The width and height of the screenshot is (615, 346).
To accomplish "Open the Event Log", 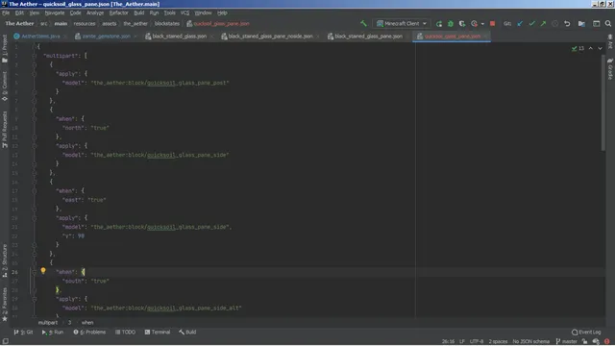I will [x=586, y=332].
